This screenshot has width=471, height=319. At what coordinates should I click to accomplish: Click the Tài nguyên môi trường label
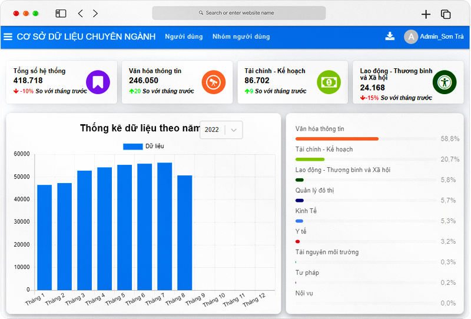pyautogui.click(x=327, y=252)
